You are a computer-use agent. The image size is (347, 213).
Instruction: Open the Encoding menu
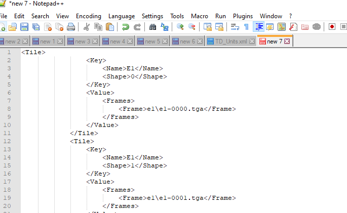click(x=89, y=16)
